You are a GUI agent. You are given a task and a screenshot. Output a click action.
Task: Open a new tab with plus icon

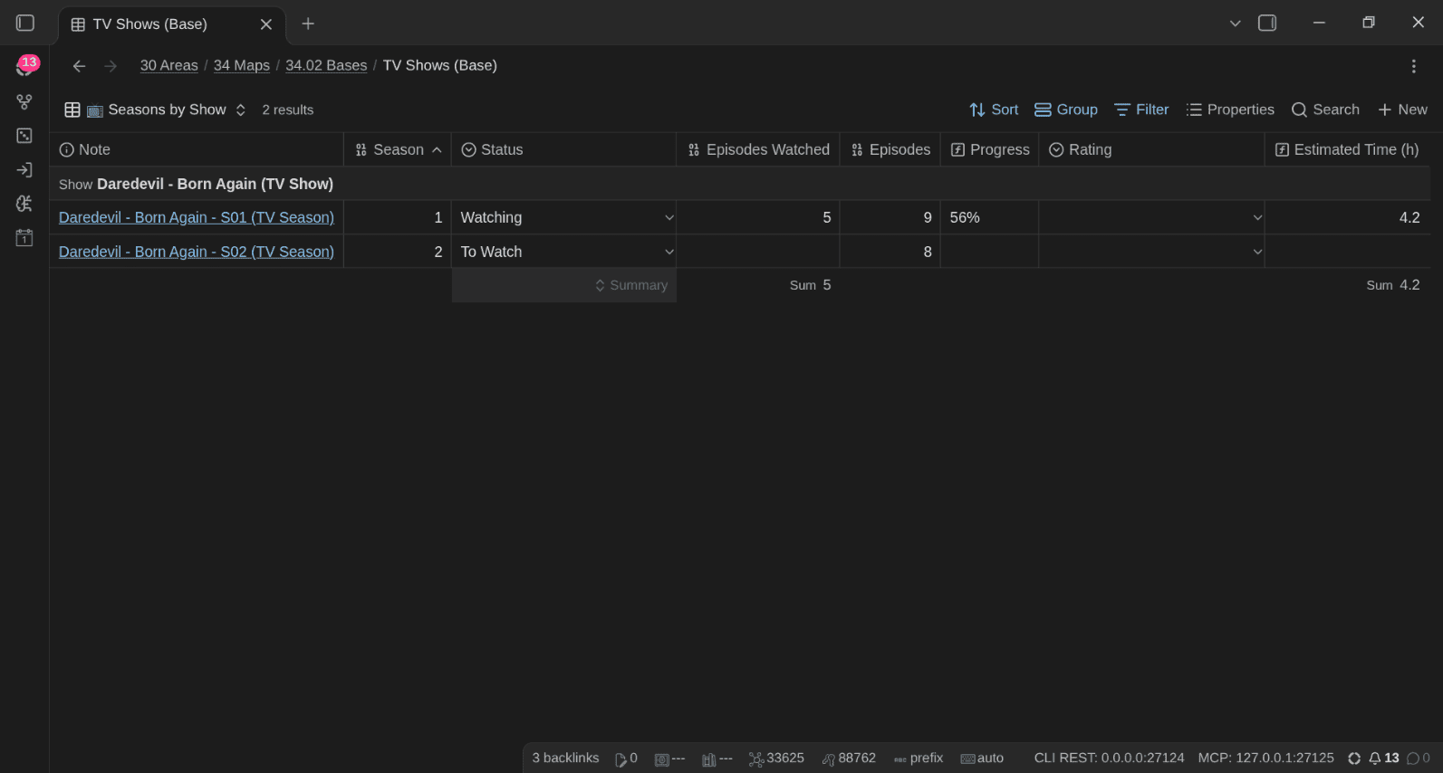[308, 24]
